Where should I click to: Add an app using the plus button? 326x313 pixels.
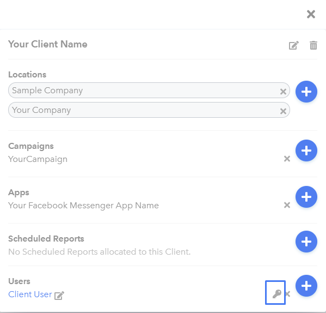(306, 197)
